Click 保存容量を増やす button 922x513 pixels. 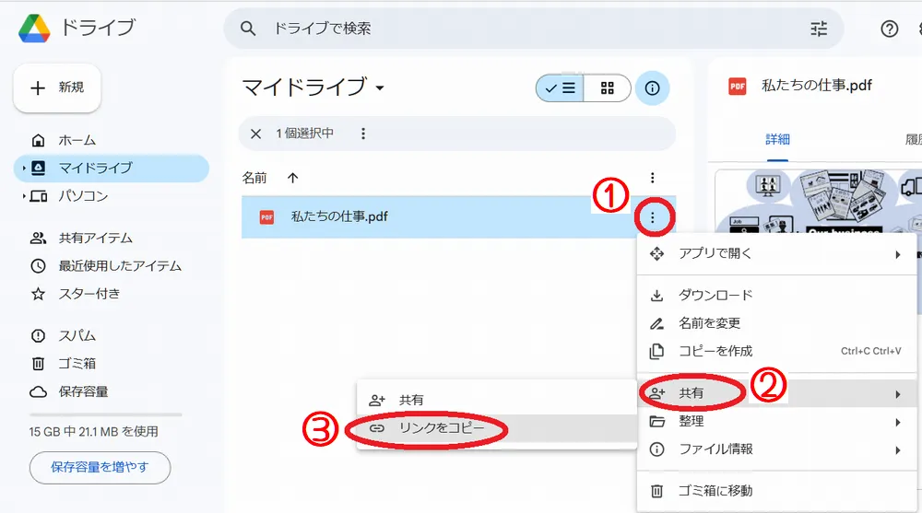point(100,467)
